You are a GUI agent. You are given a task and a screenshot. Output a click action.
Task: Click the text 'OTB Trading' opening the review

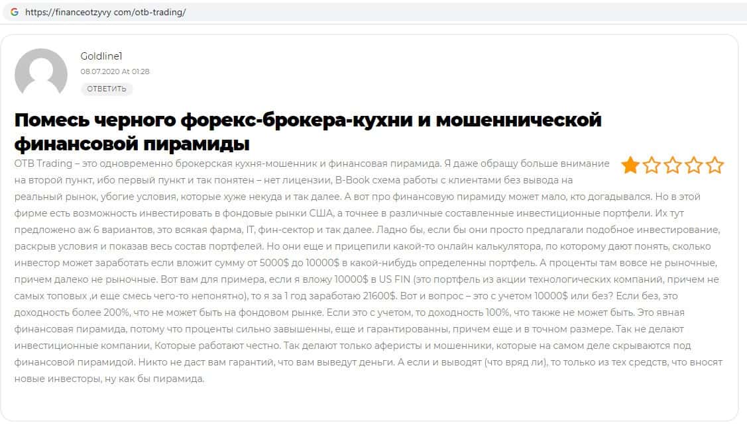point(43,164)
